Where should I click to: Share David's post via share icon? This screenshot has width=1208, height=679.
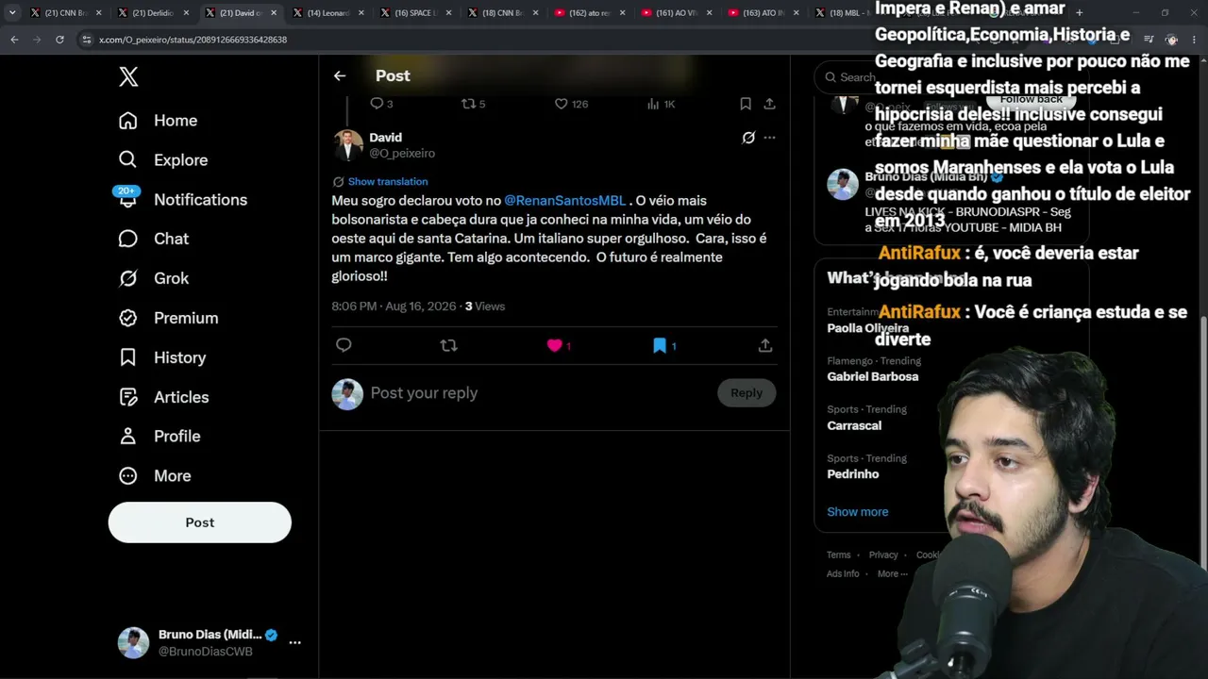point(765,345)
